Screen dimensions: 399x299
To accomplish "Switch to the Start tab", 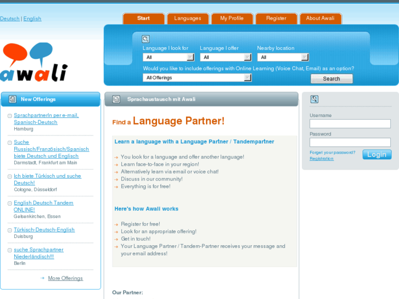I will click(143, 18).
